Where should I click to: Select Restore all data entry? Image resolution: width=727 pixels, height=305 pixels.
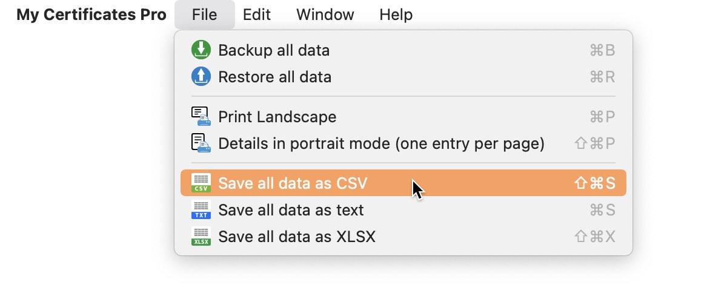pos(274,77)
